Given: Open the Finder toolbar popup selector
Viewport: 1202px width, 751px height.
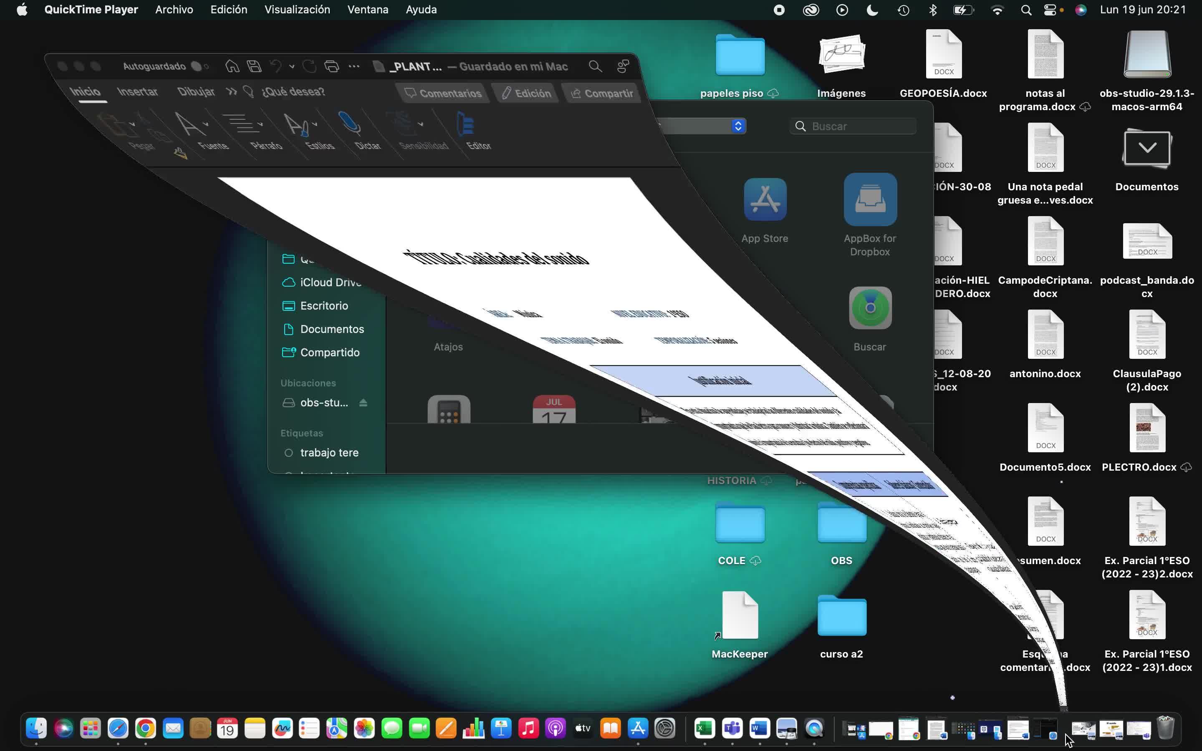Looking at the screenshot, I should coord(738,126).
